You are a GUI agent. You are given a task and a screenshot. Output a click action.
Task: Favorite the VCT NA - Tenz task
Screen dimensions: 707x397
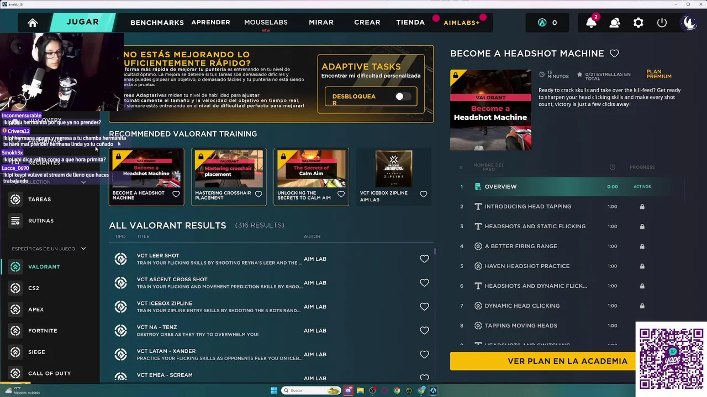[424, 330]
